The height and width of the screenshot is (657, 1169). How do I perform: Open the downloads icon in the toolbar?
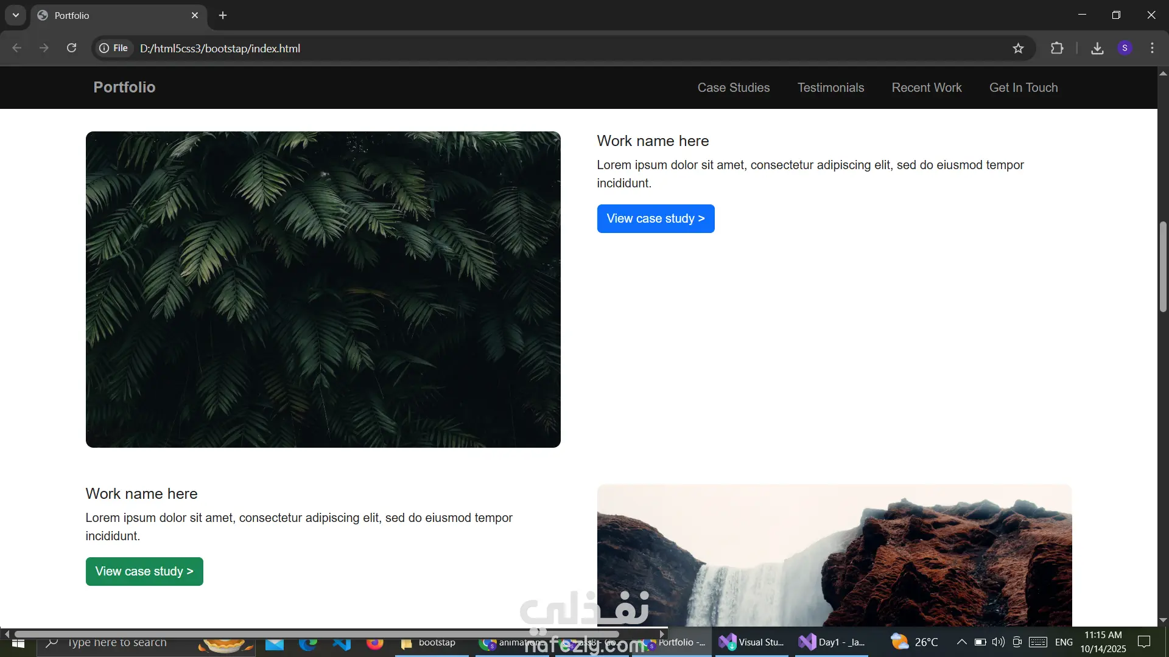pos(1097,48)
